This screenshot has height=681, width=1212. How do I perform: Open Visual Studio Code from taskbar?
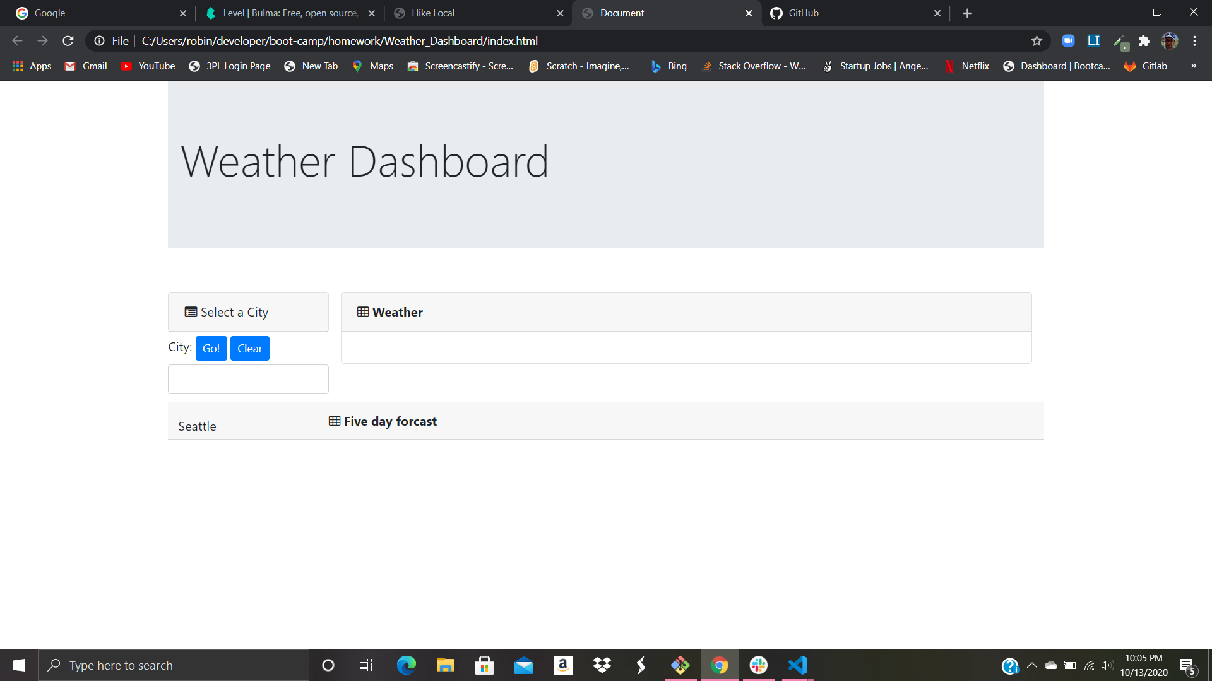click(798, 665)
